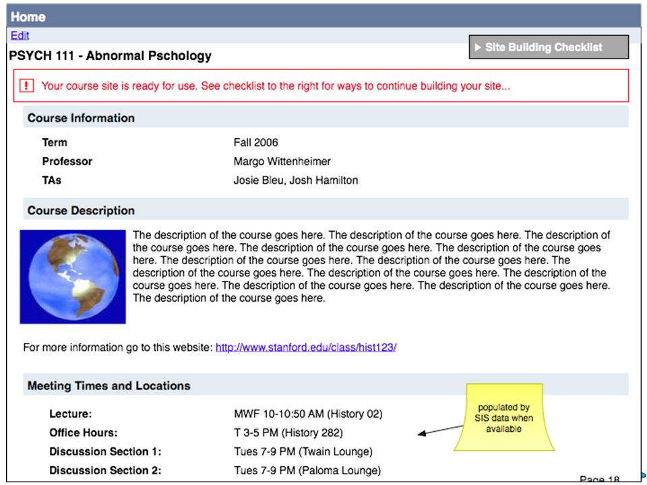Click the course description paragraph
Image resolution: width=647 pixels, height=485 pixels.
pos(371,267)
